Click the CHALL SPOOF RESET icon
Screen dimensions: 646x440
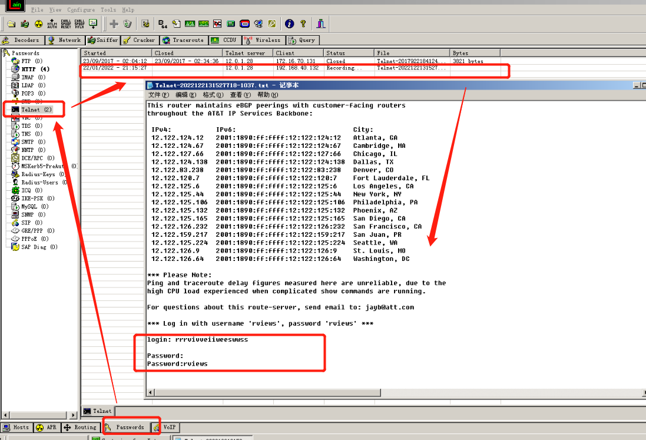(x=66, y=24)
